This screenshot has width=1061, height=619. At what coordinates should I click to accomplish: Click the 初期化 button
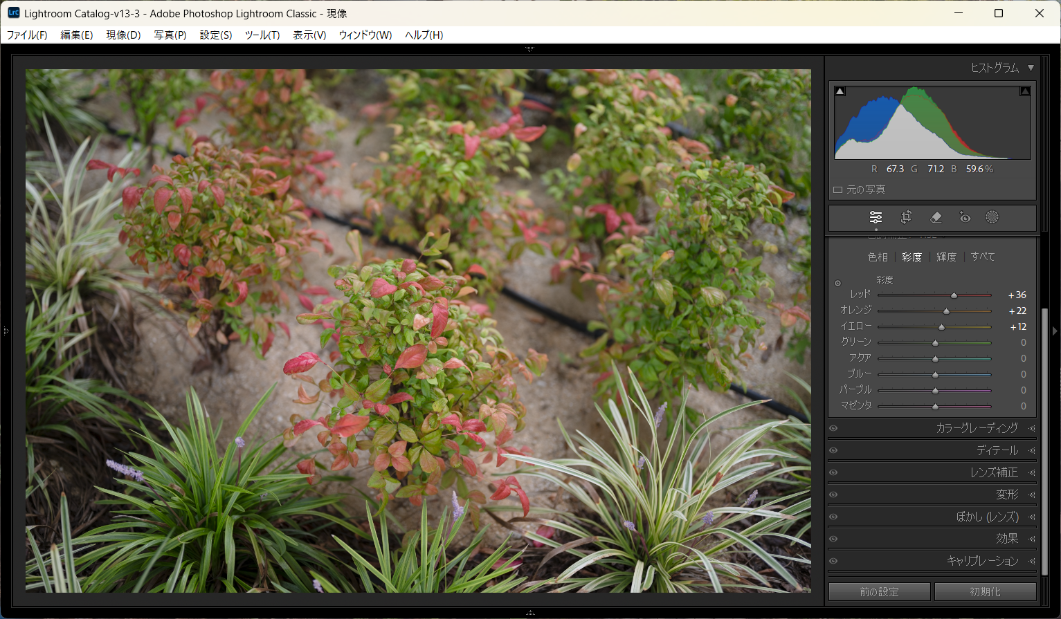pyautogui.click(x=985, y=592)
